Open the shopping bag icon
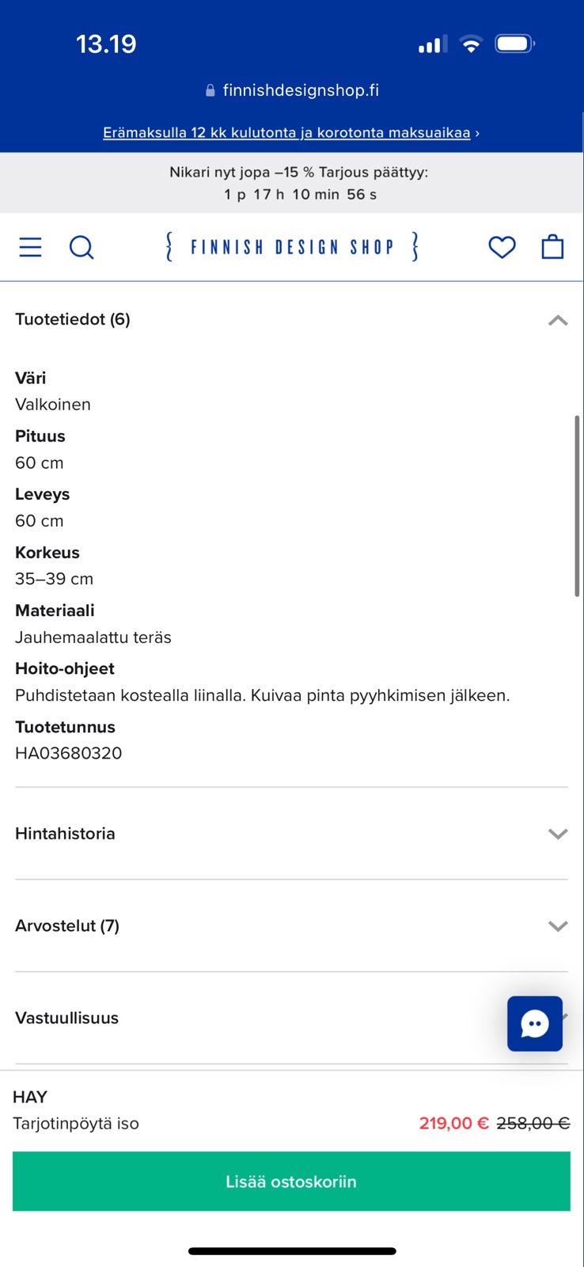 pos(553,246)
